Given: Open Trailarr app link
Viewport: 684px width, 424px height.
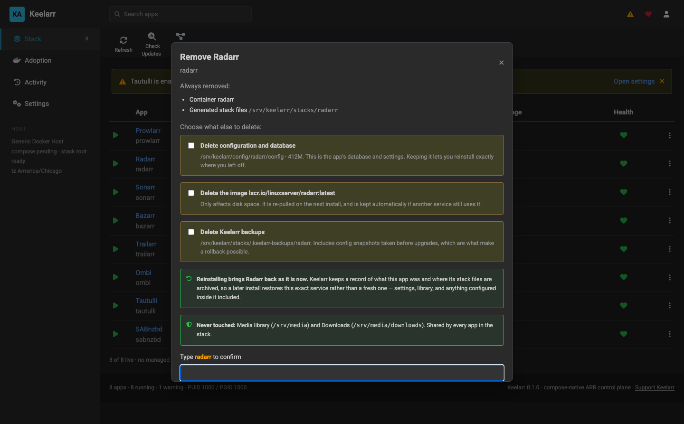Looking at the screenshot, I should click(x=146, y=244).
